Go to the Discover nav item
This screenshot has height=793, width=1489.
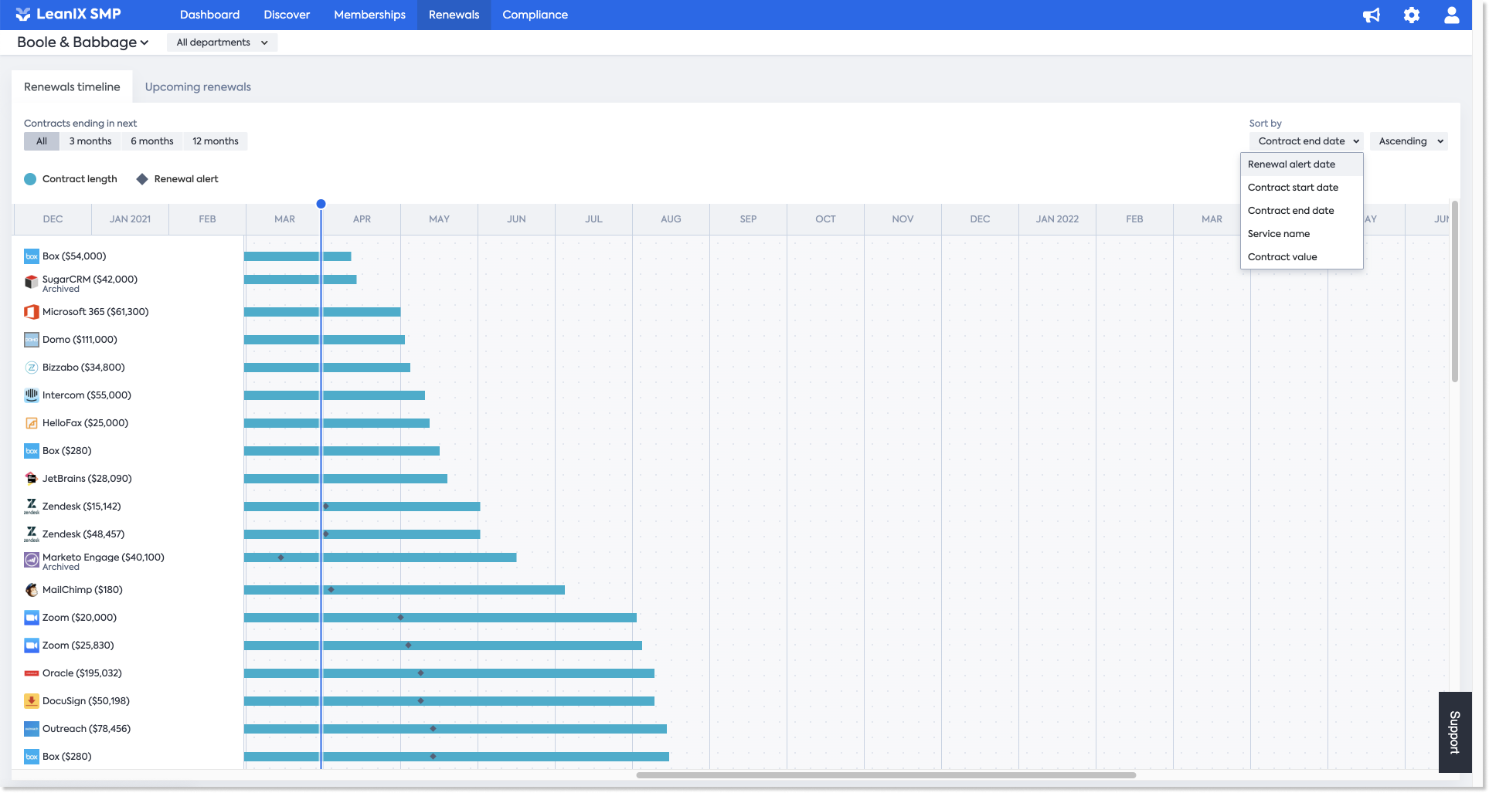[287, 15]
